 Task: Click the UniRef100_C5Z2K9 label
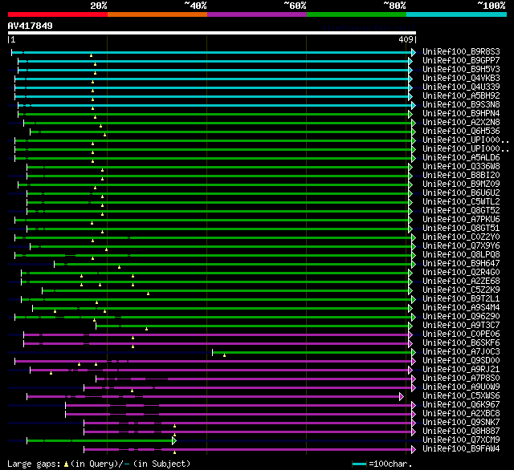tap(461, 290)
